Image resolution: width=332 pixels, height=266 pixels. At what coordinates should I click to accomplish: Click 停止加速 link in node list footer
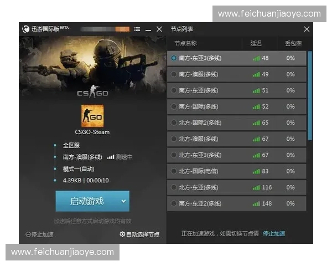coord(274,233)
